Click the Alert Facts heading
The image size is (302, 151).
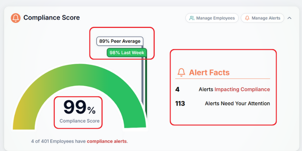tap(209, 72)
